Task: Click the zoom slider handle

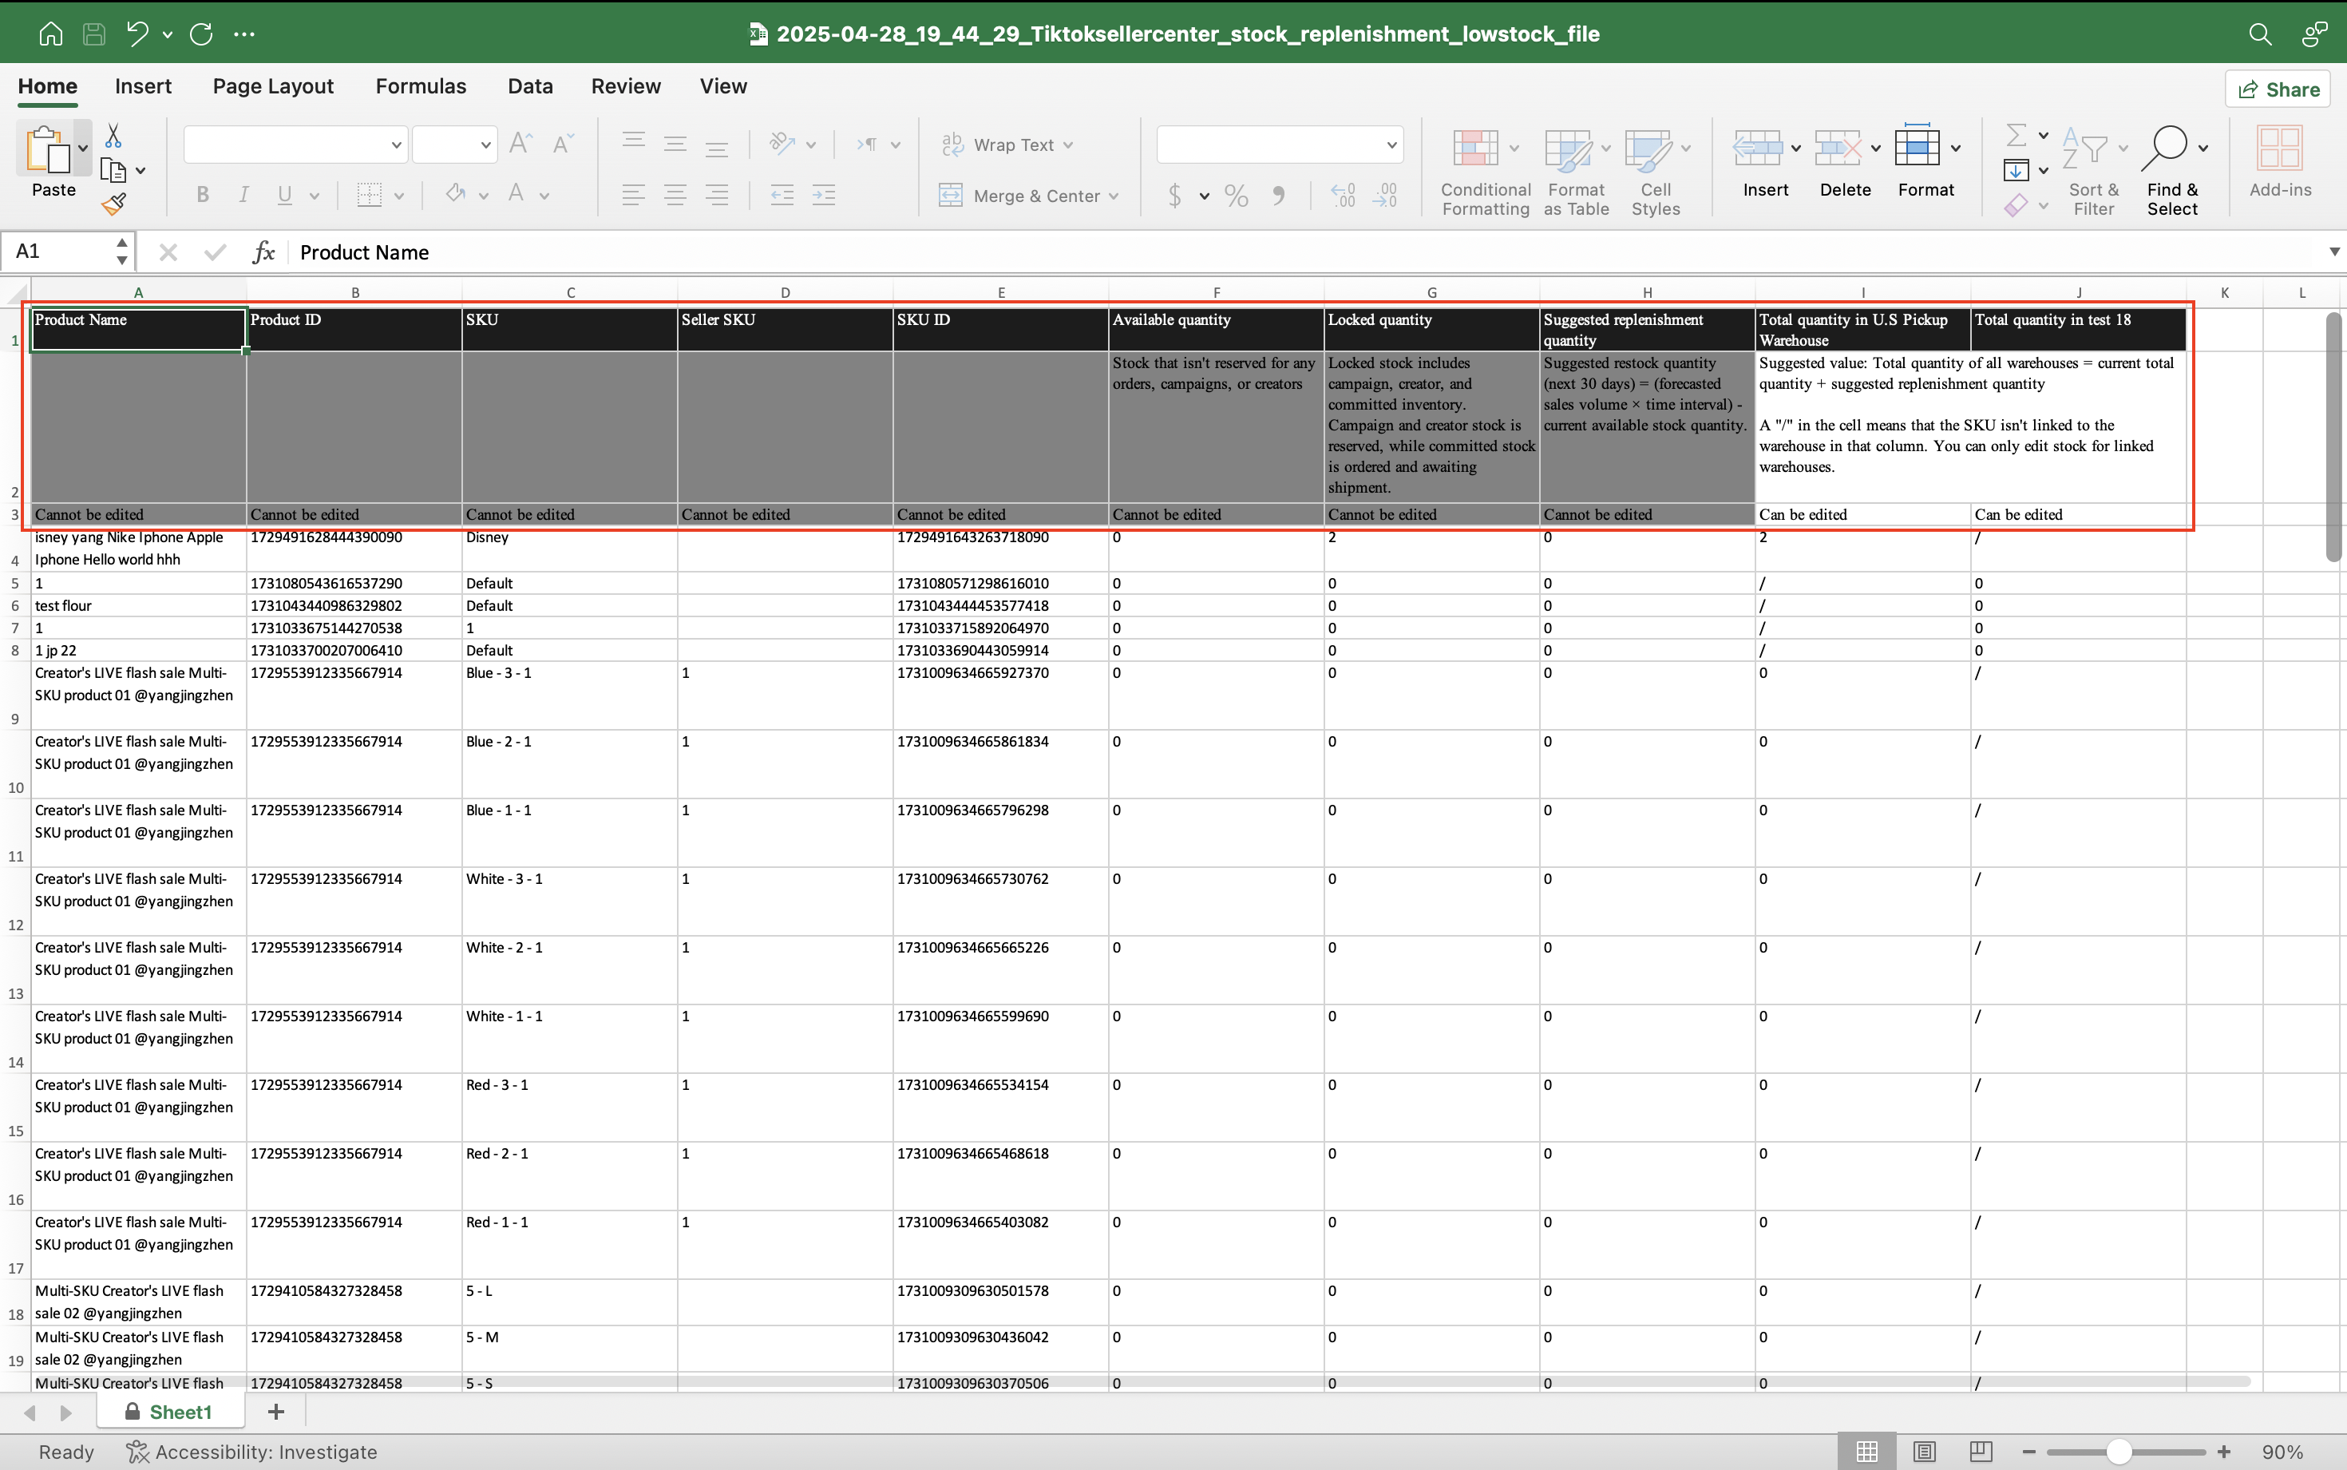Action: (x=2119, y=1452)
